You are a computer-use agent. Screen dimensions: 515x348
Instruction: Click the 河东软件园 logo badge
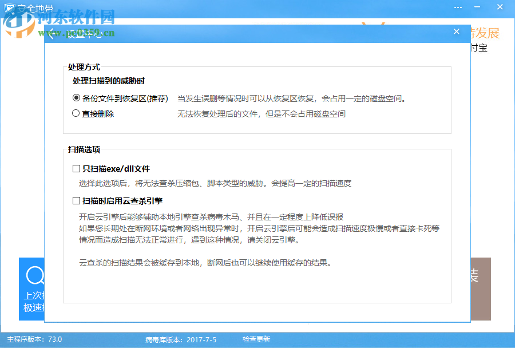pos(18,24)
